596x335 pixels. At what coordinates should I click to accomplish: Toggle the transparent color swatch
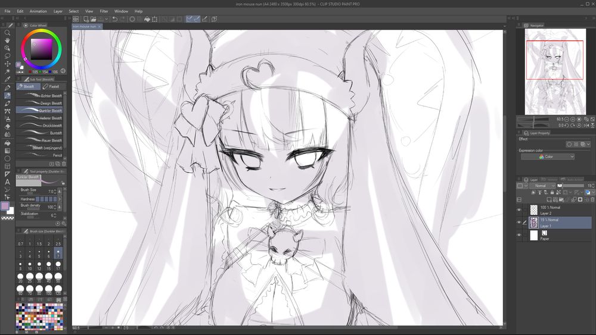coord(7,218)
